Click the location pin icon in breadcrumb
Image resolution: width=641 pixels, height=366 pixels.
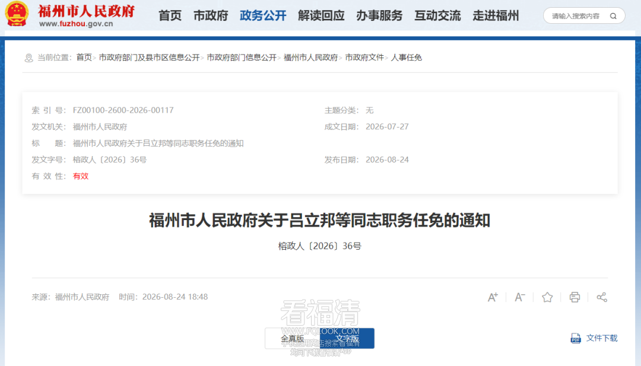pos(28,58)
